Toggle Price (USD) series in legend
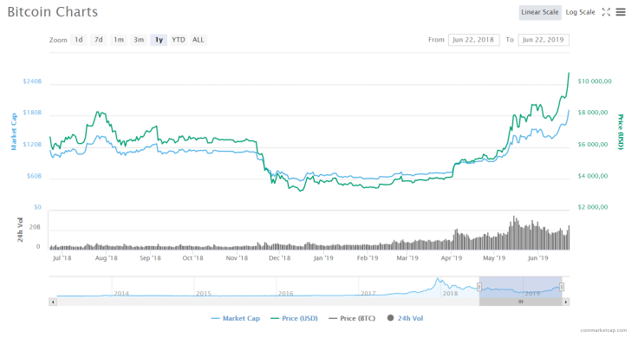This screenshot has width=638, height=338. coord(294,318)
